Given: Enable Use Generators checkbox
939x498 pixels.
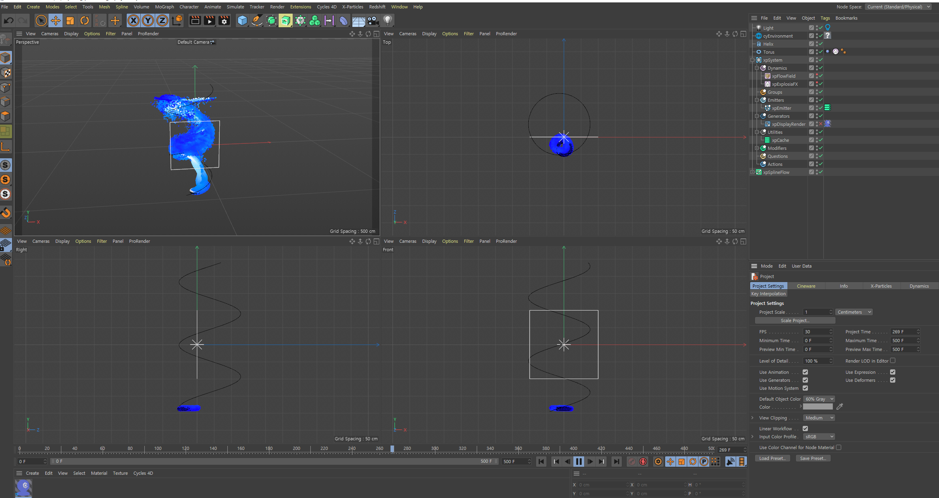Looking at the screenshot, I should [x=805, y=380].
